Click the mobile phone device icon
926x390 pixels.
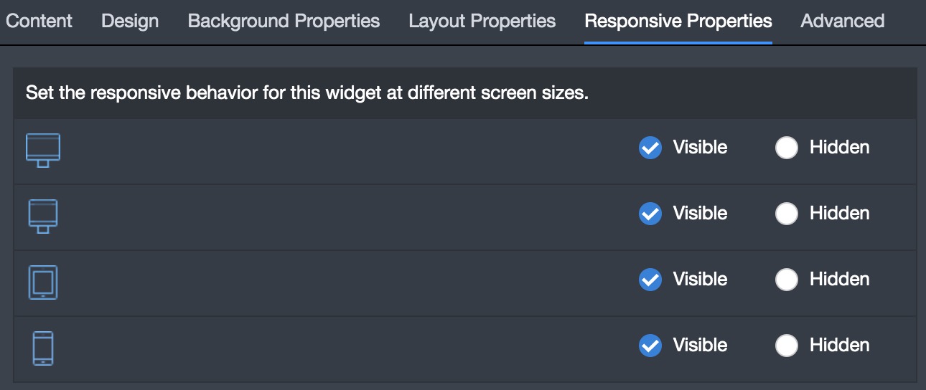point(43,348)
